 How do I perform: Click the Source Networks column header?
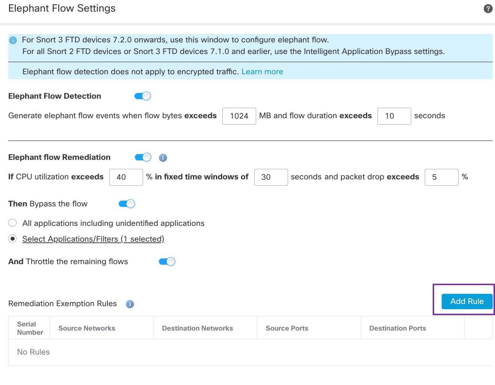[x=87, y=328]
